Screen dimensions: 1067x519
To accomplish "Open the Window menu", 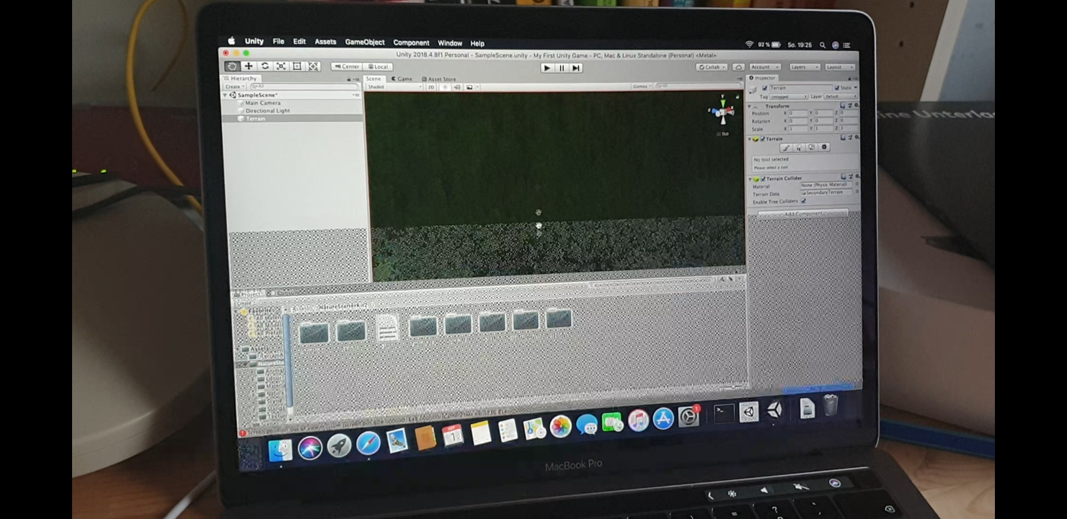I will point(450,43).
